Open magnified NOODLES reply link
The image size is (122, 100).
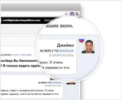pyautogui.click(x=66, y=51)
